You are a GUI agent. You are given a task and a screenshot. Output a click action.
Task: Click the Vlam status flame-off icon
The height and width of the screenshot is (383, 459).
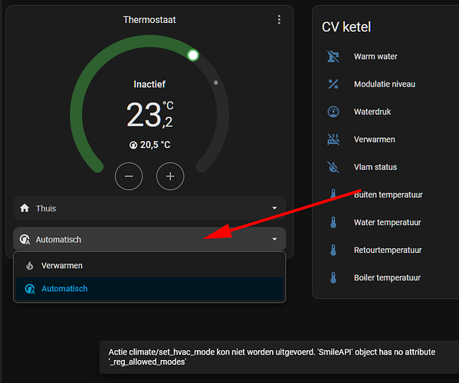click(x=333, y=167)
